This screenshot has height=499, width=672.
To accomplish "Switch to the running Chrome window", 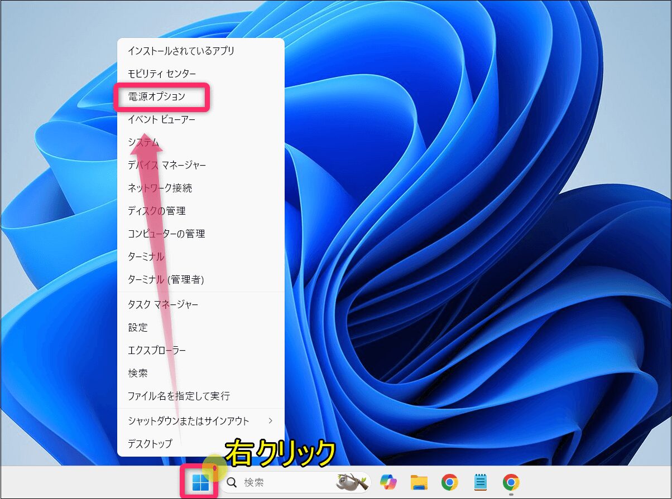I will [511, 482].
